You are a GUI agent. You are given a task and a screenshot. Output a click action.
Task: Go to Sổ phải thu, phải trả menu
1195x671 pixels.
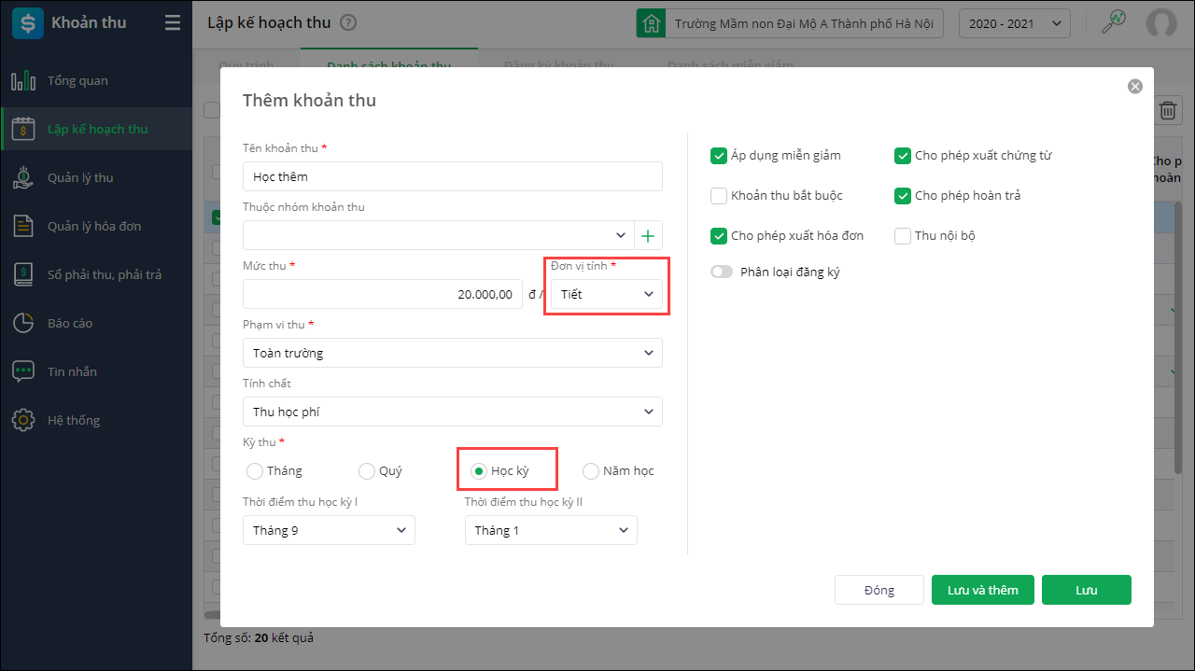(105, 275)
